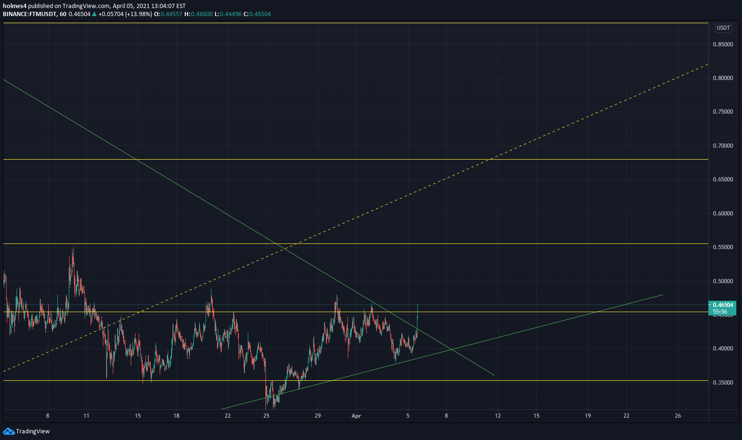Screen dimensions: 742x440
Task: Click the percentage change (+13.98%)
Action: pyautogui.click(x=139, y=14)
